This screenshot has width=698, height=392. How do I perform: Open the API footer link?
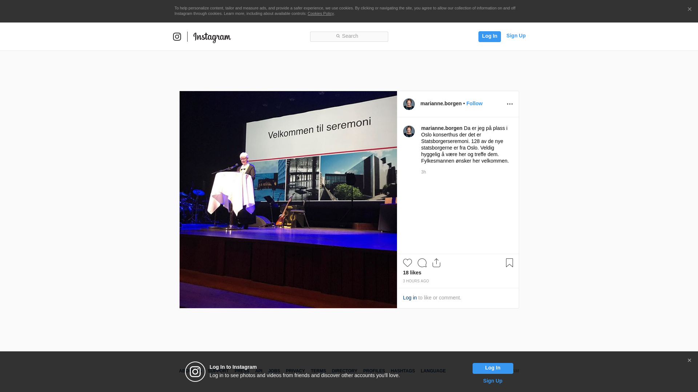(x=259, y=371)
